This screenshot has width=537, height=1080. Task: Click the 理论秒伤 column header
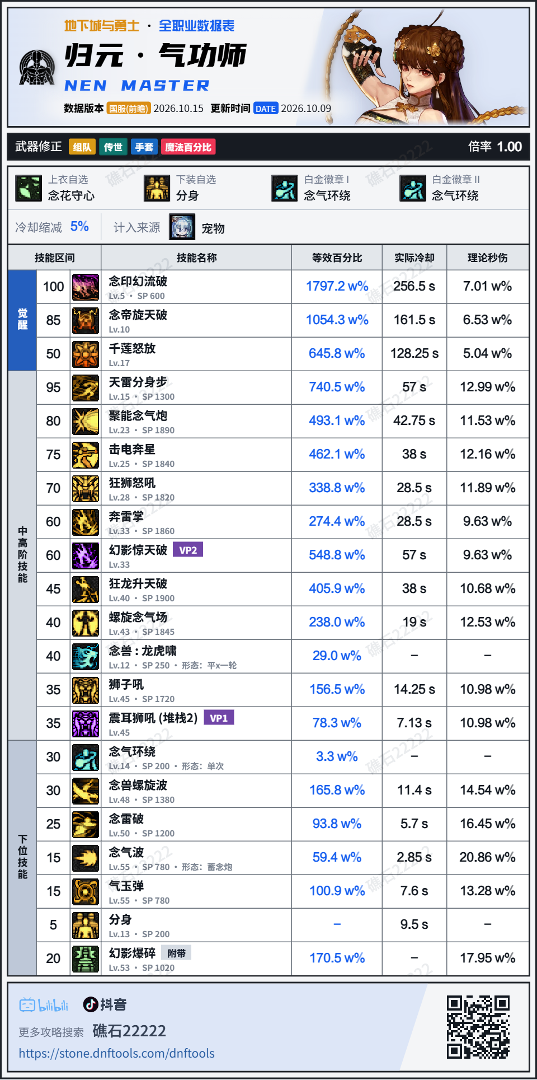[x=488, y=258]
